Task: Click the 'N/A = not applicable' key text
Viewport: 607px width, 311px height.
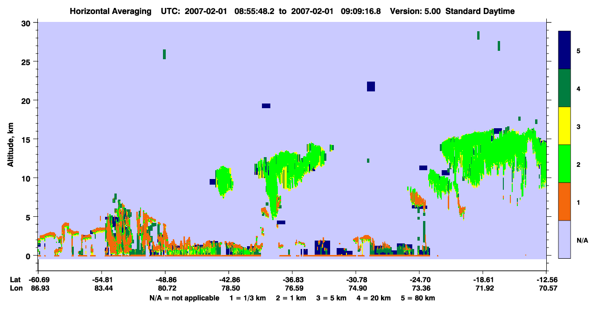Action: (x=184, y=298)
